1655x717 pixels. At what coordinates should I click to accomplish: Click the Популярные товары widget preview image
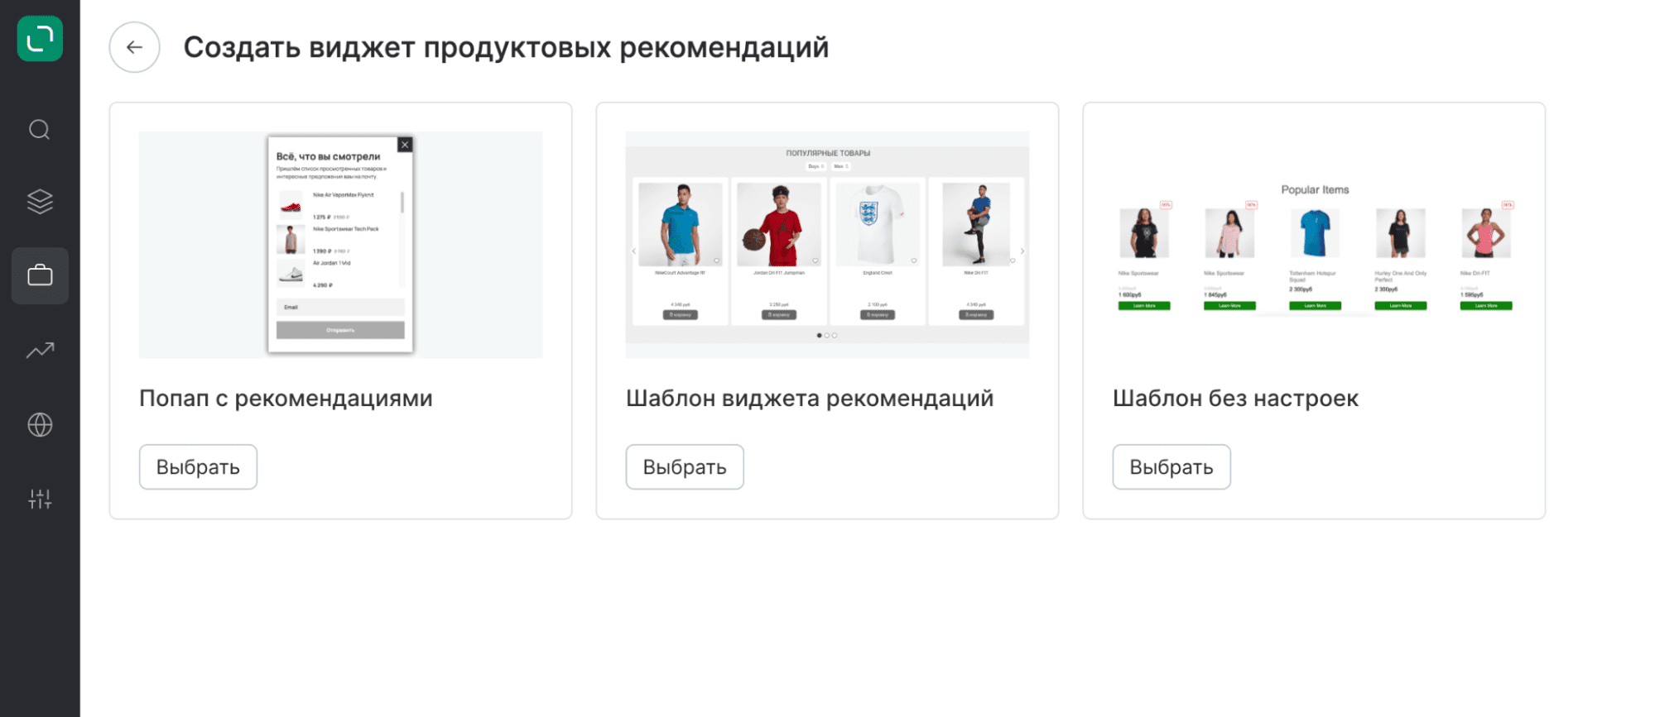[827, 245]
